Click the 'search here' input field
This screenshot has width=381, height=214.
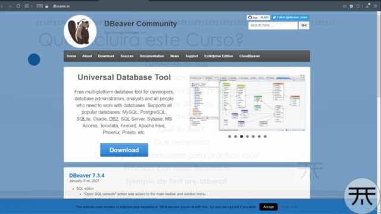pos(273,25)
